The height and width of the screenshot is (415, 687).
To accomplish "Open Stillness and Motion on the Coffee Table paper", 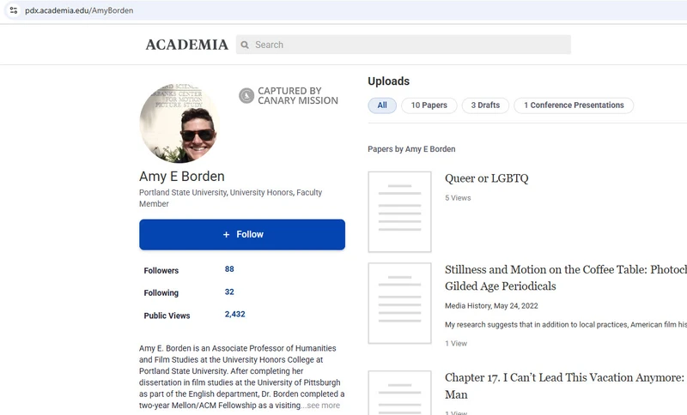I will pyautogui.click(x=566, y=278).
